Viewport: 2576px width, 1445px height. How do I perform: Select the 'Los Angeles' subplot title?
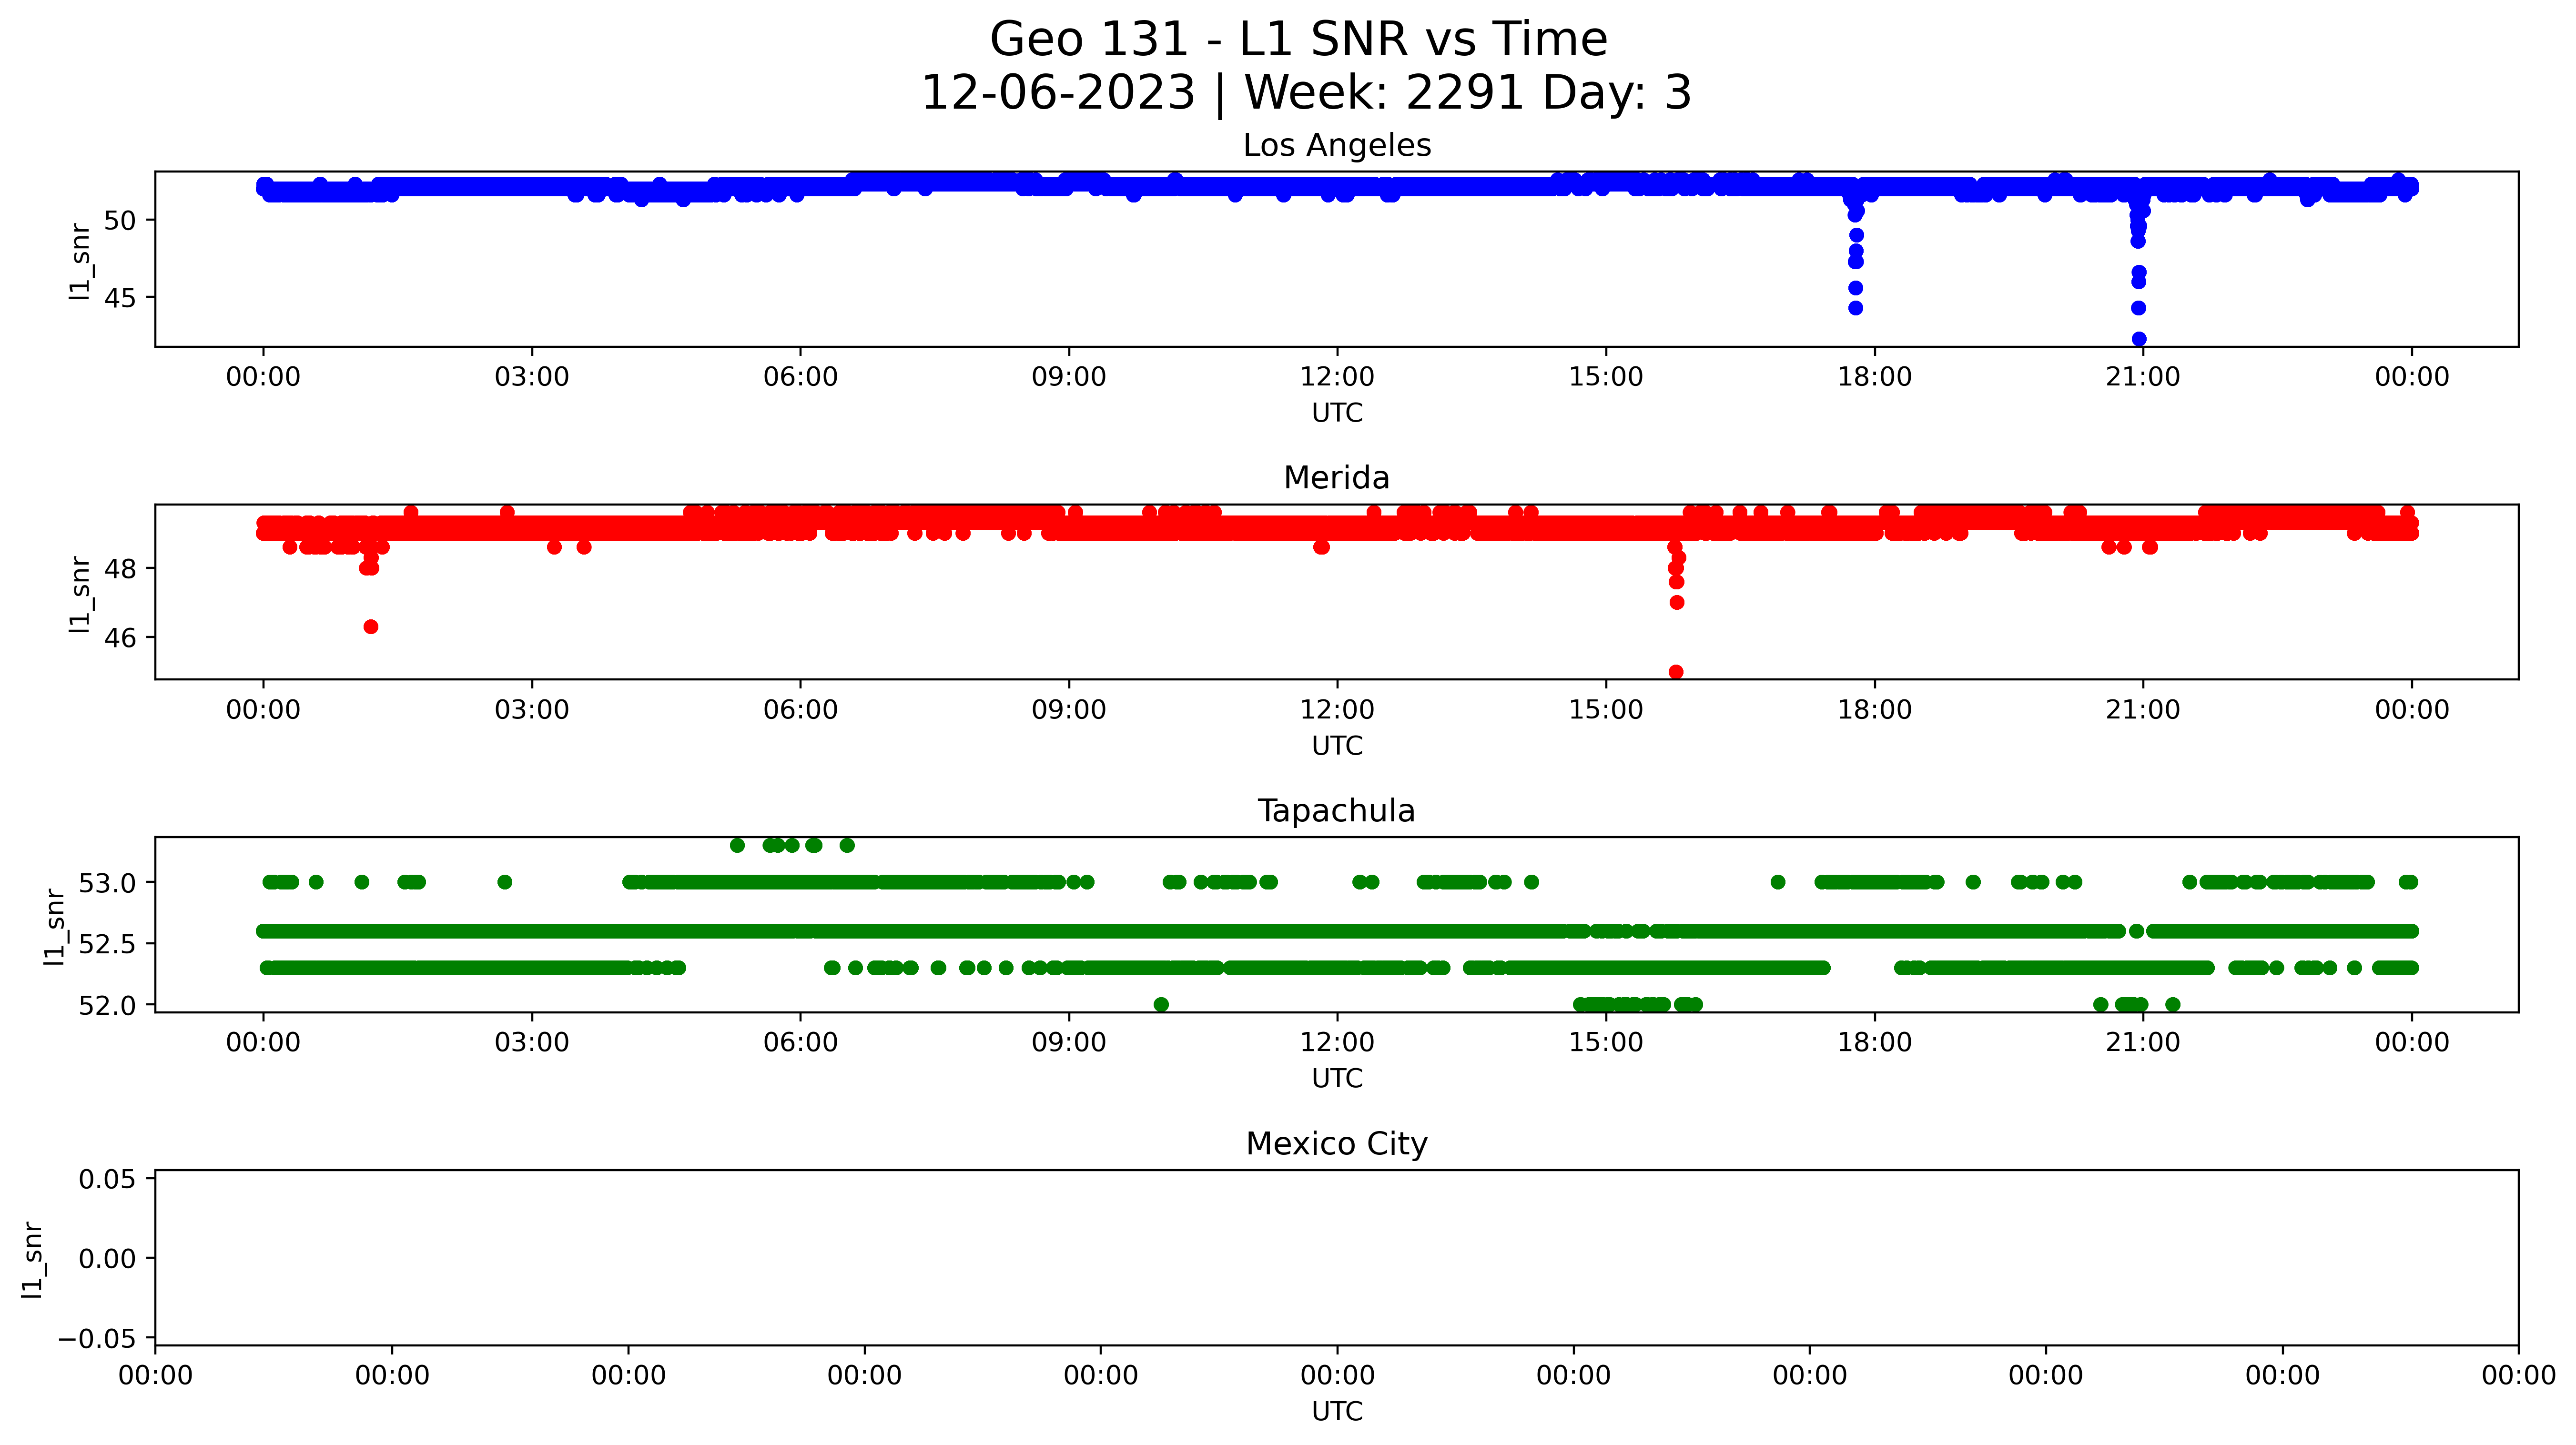point(1337,146)
